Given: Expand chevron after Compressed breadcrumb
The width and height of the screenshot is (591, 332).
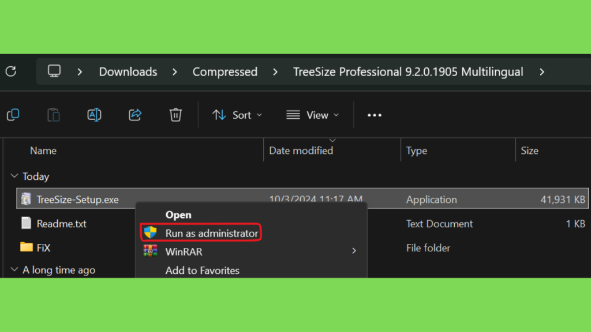Looking at the screenshot, I should (275, 71).
